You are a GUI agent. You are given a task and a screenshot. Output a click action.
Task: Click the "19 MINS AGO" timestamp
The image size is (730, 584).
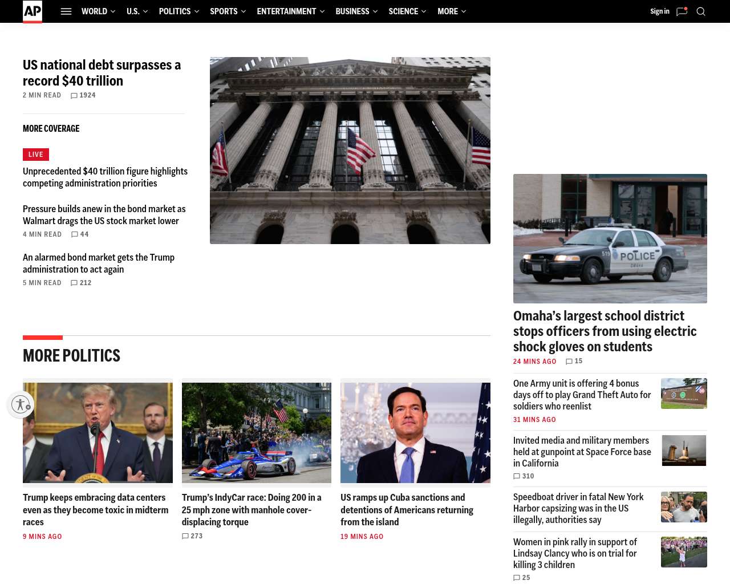[362, 537]
